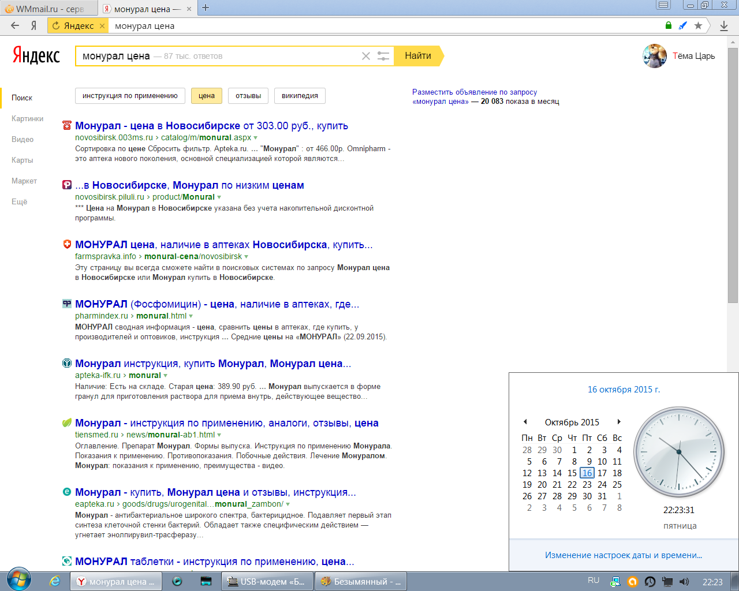Open 'Изменение настроек даты и времени' link
The height and width of the screenshot is (591, 739).
pyautogui.click(x=624, y=555)
